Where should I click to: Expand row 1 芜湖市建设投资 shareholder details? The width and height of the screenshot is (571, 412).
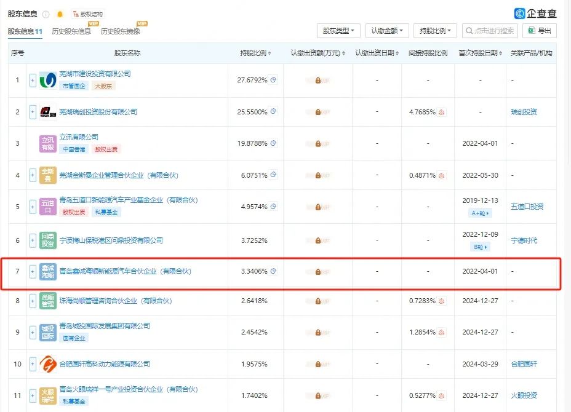coord(33,80)
